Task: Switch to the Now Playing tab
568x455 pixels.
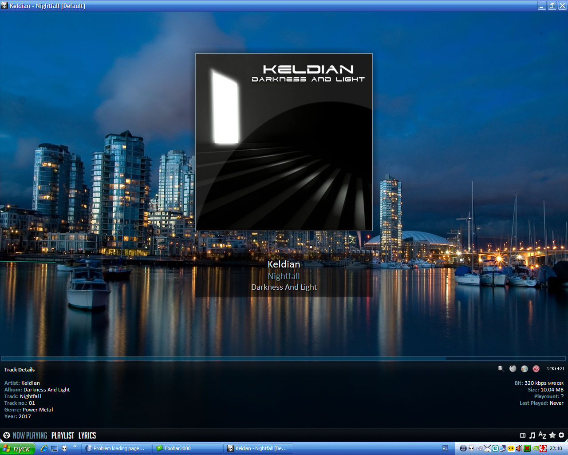Action: pos(30,435)
